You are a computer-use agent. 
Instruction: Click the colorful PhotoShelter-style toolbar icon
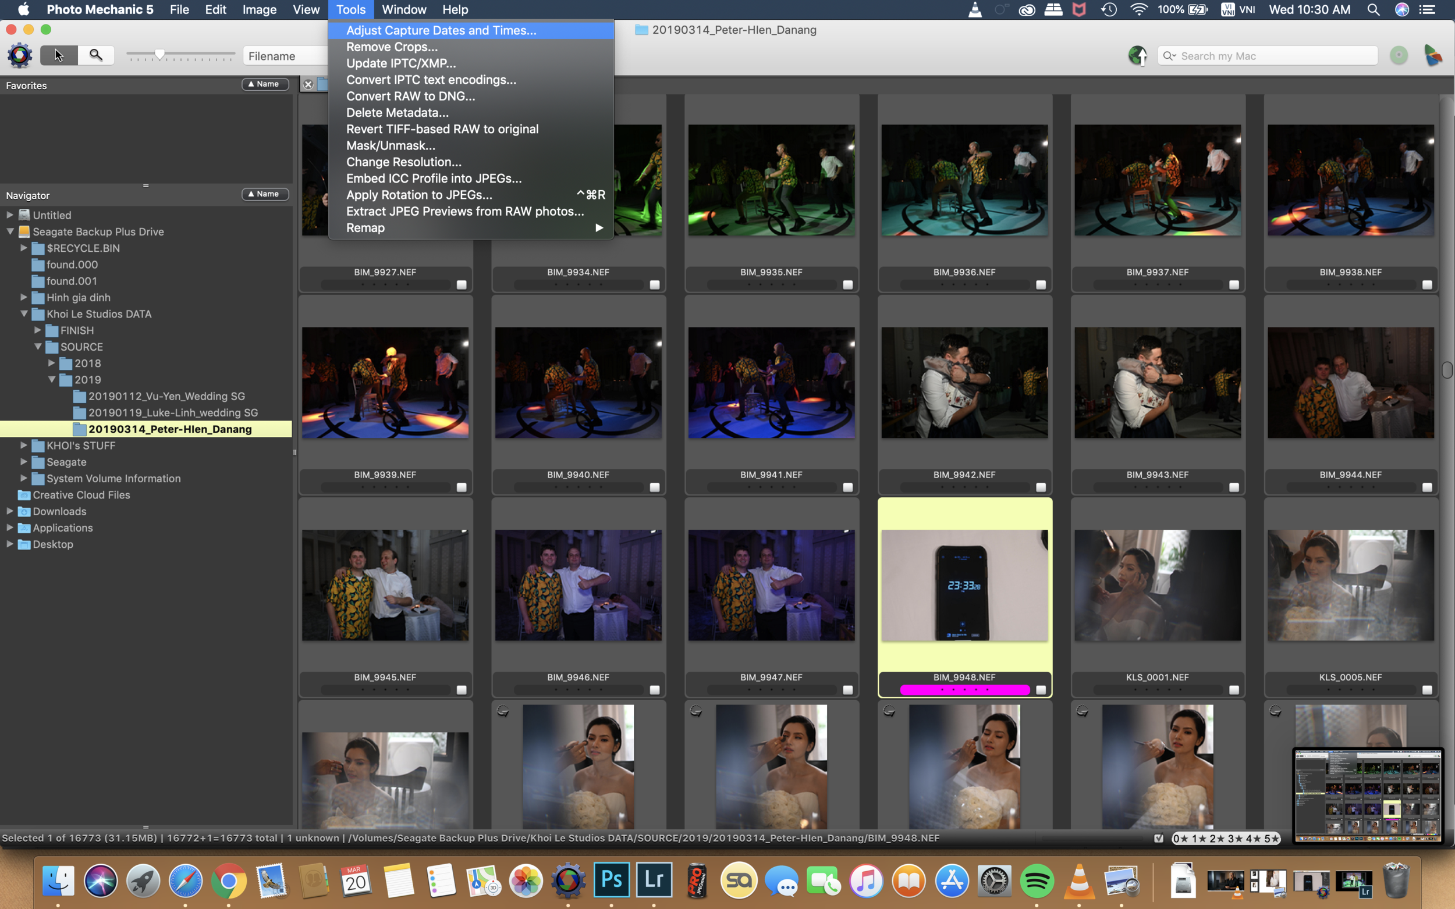pyautogui.click(x=1433, y=55)
